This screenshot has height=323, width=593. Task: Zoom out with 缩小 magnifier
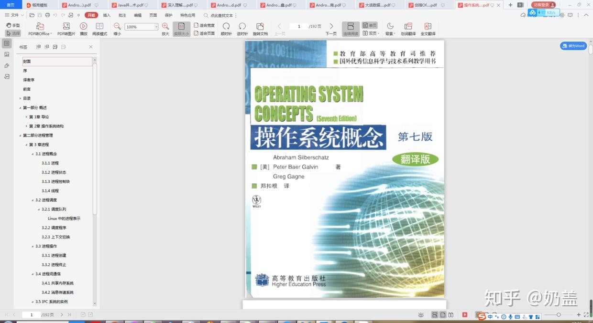117,29
